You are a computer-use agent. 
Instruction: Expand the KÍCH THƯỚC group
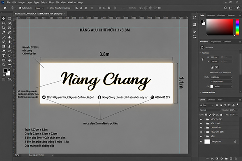click(205, 120)
